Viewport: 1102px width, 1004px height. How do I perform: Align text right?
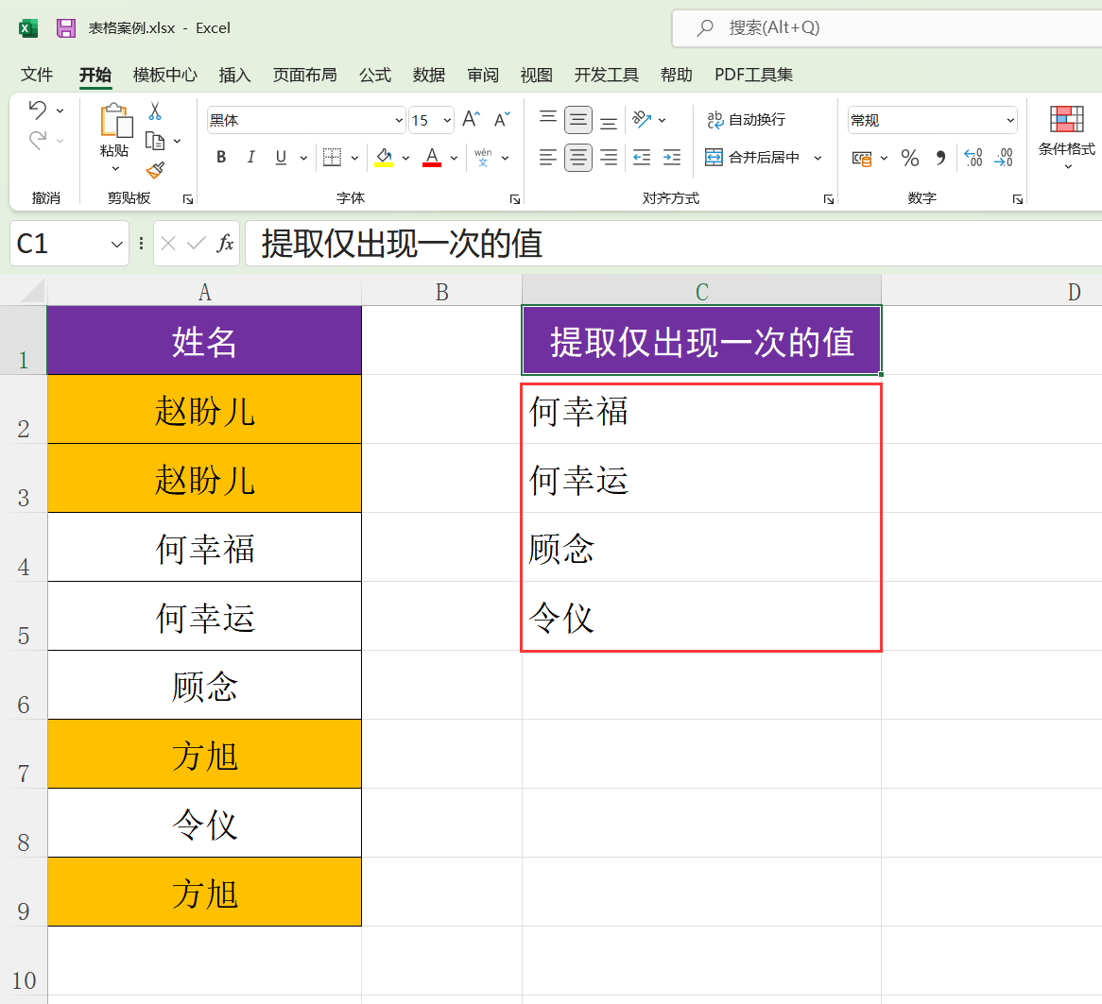tap(609, 158)
